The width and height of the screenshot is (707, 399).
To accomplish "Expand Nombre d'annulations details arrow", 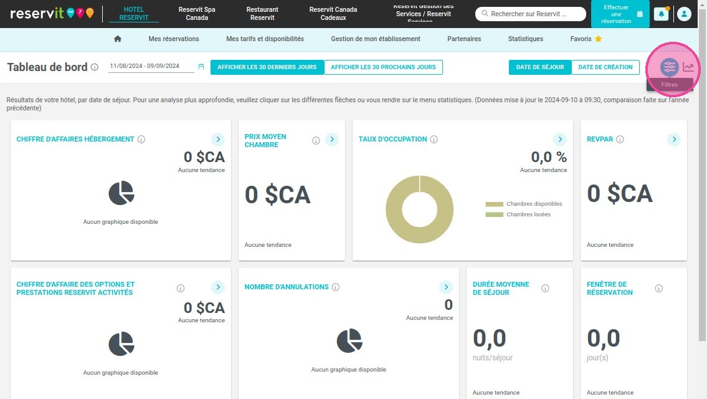I will [446, 287].
